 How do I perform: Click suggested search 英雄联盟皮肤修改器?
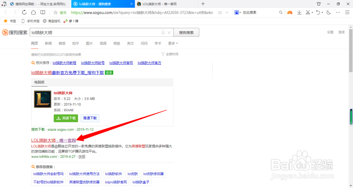(x=84, y=182)
